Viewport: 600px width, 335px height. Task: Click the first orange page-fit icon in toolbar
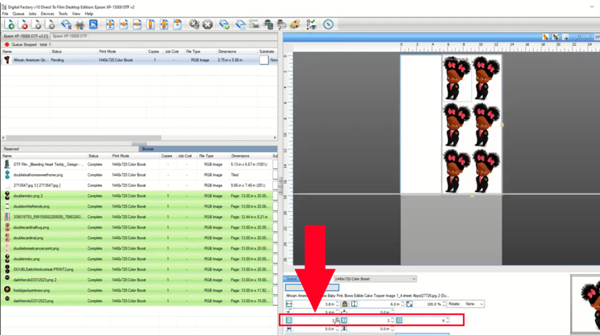pyautogui.click(x=110, y=25)
